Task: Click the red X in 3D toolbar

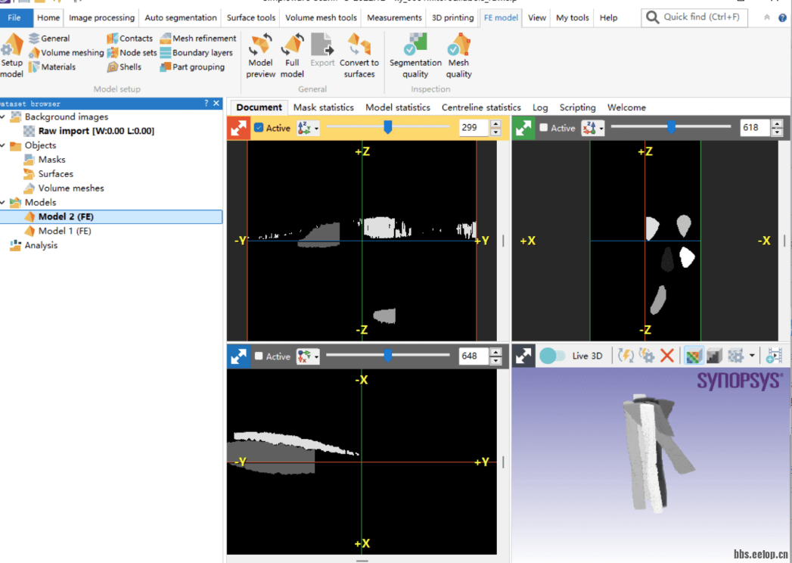Action: coord(666,356)
